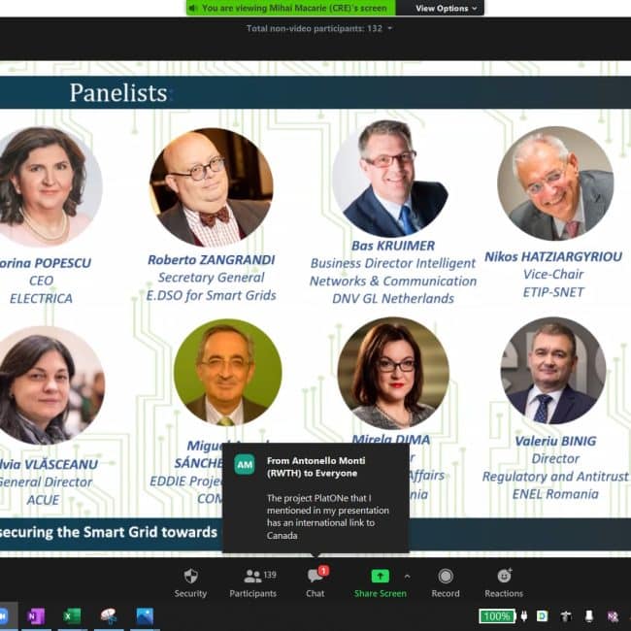Click the text ENEL Romania
Image resolution: width=631 pixels, height=631 pixels.
click(x=555, y=494)
